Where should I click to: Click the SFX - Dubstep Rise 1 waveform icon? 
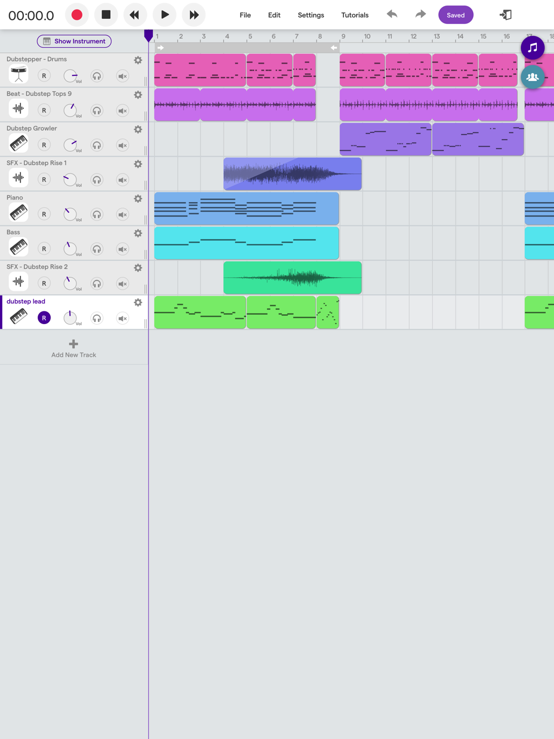coord(18,178)
